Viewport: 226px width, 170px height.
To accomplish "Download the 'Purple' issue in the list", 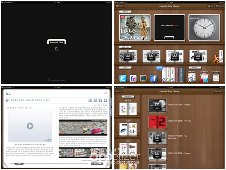I will (x=157, y=106).
